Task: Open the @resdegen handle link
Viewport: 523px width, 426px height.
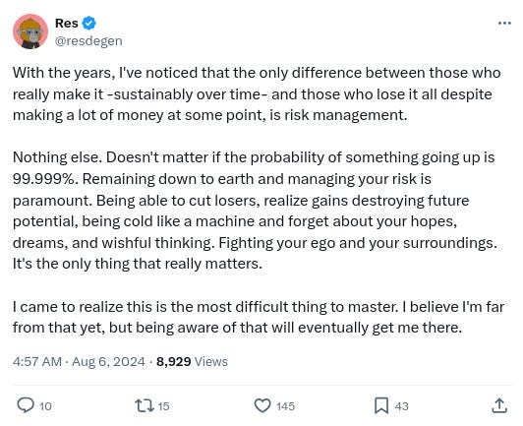Action: tap(88, 41)
